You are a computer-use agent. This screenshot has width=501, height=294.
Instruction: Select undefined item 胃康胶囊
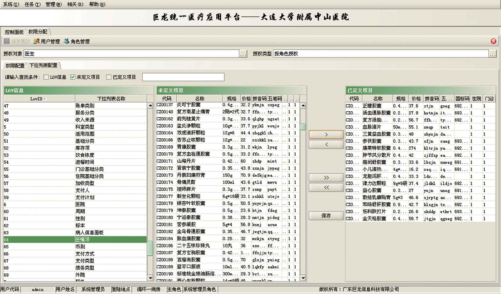pos(228,147)
